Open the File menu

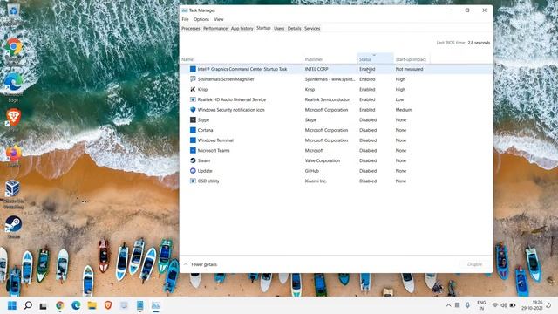pos(185,19)
